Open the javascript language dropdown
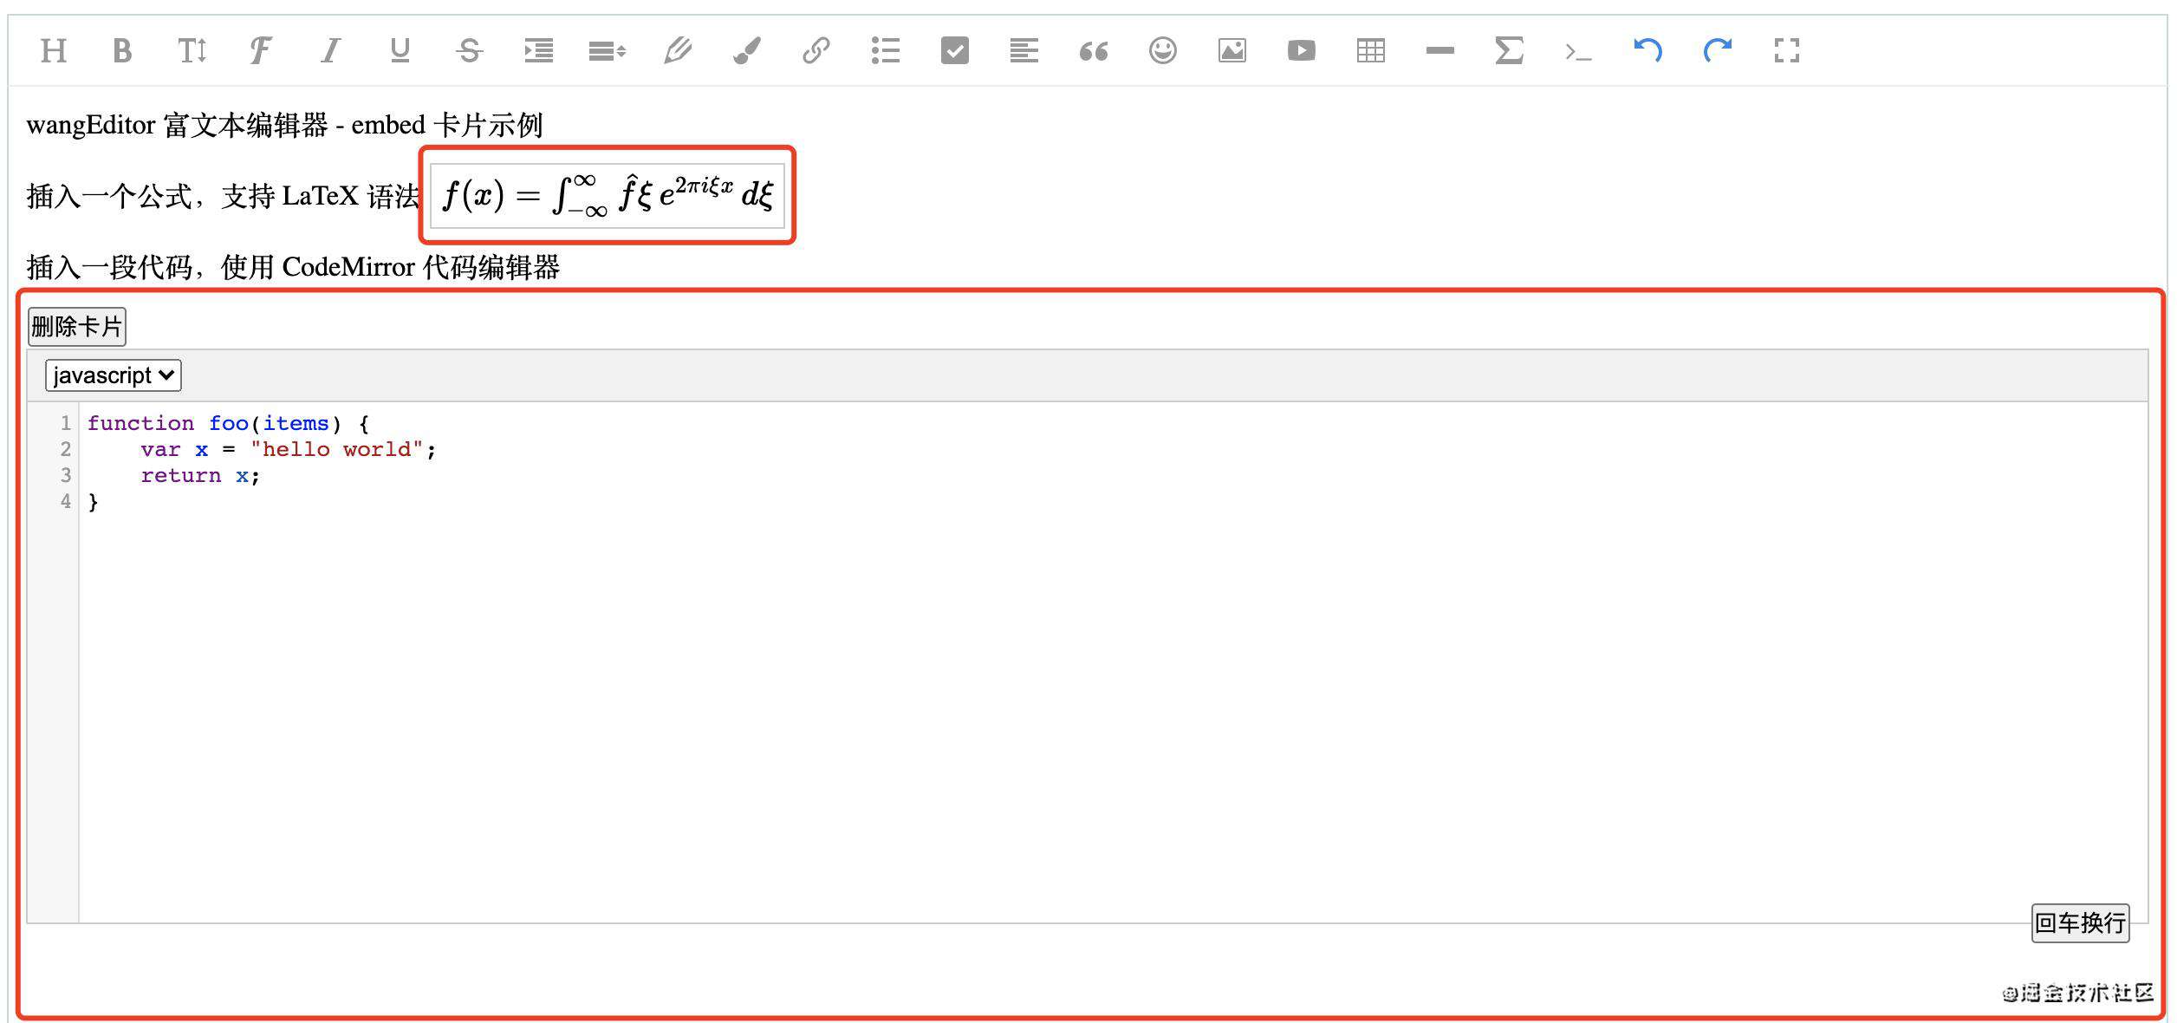This screenshot has width=2177, height=1023. point(114,375)
